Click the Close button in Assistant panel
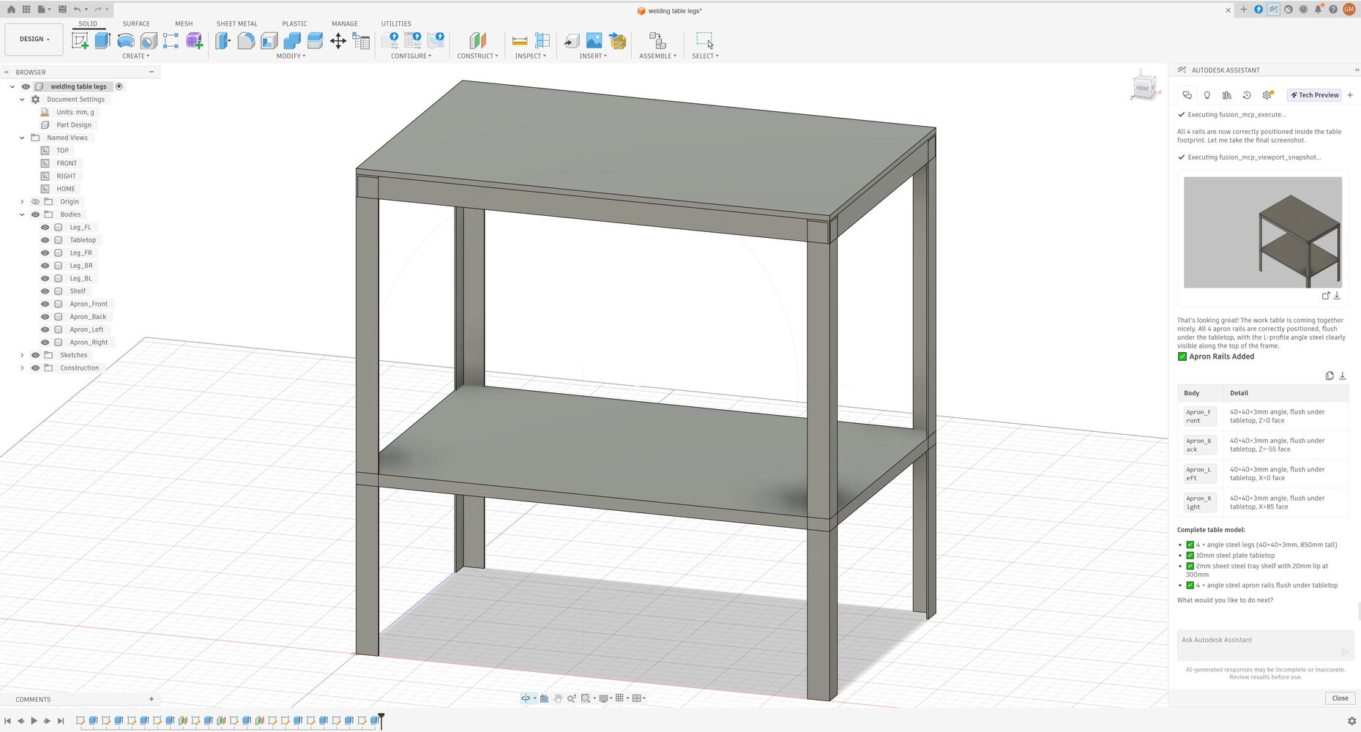Viewport: 1361px width, 732px height. coord(1340,698)
